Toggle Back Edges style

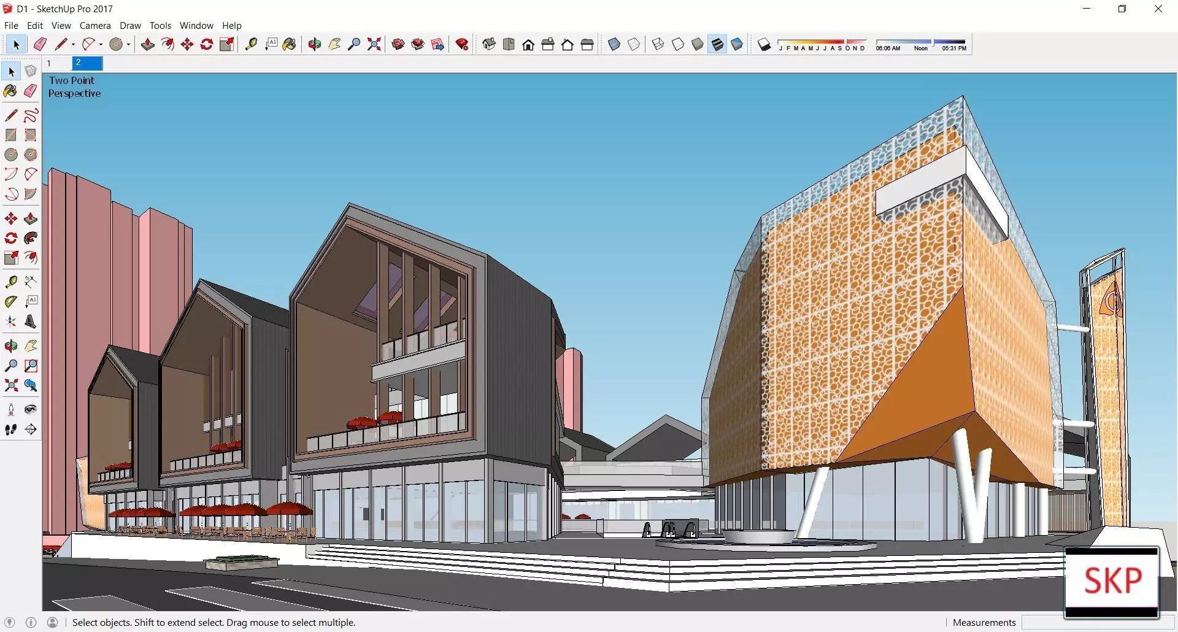pos(634,44)
